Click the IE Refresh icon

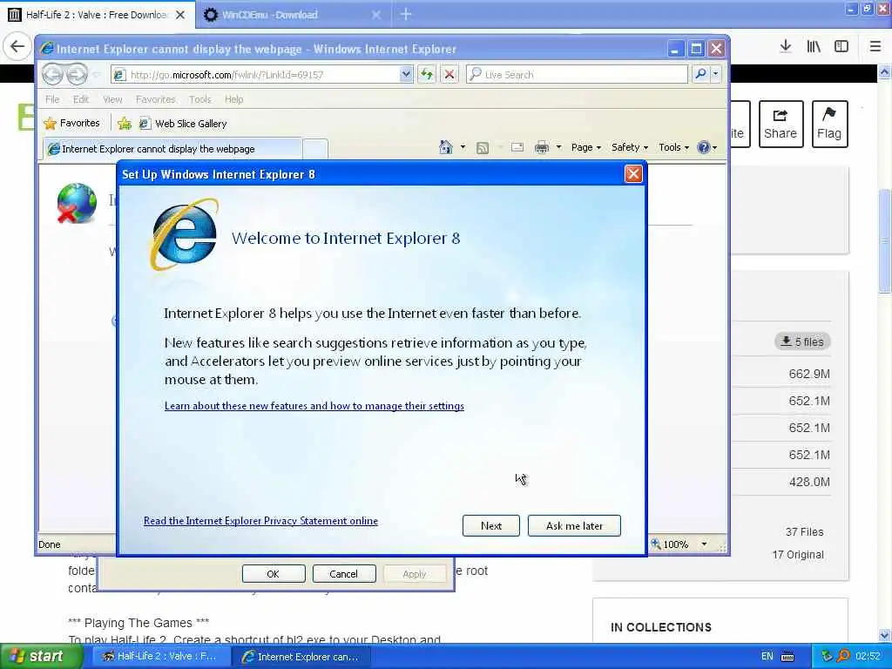[427, 75]
